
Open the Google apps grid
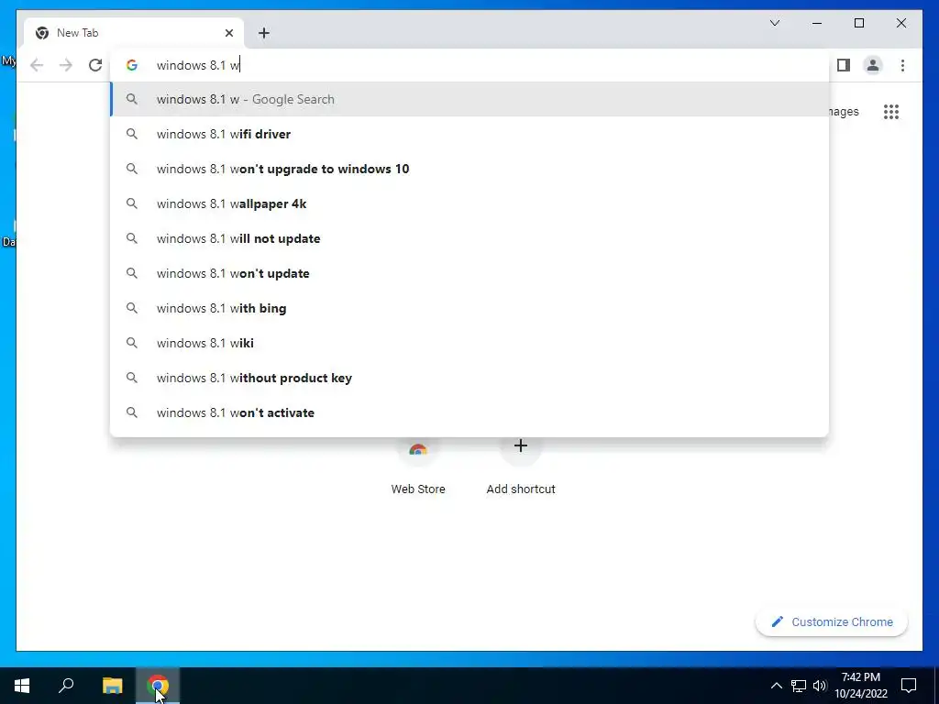(x=891, y=111)
